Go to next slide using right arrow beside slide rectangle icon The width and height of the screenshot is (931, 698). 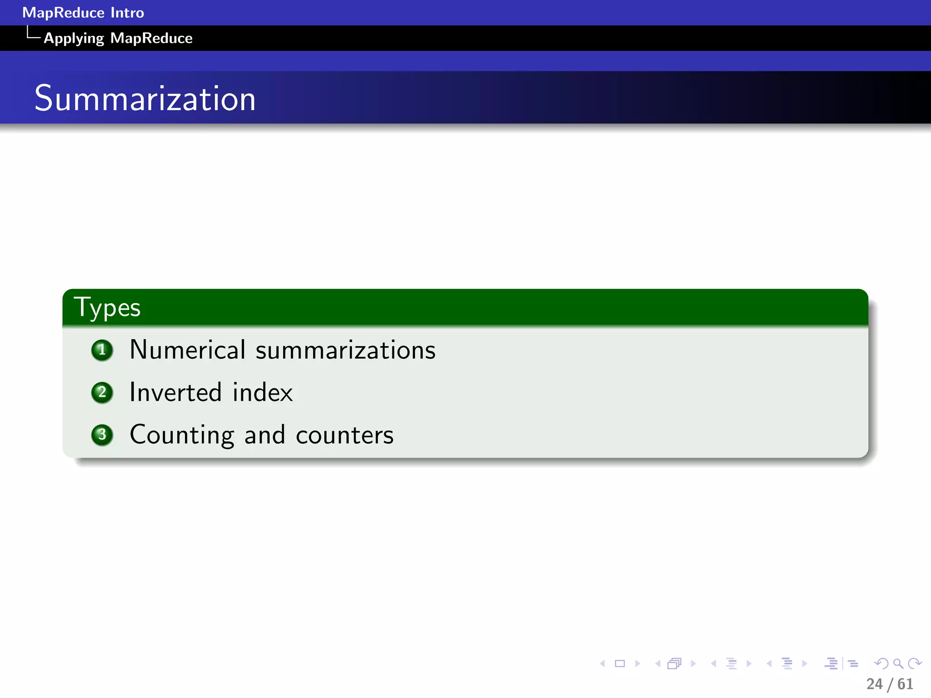click(x=637, y=663)
